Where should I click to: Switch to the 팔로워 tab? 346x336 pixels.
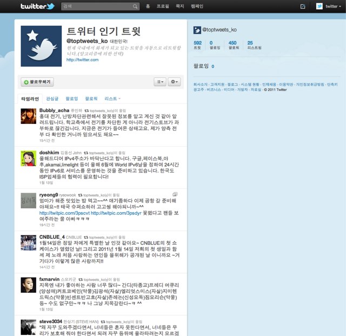click(91, 98)
